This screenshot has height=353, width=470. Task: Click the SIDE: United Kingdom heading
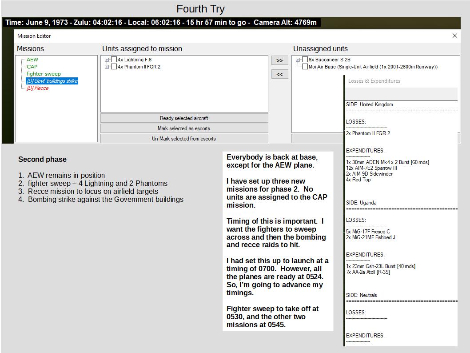[x=369, y=104]
